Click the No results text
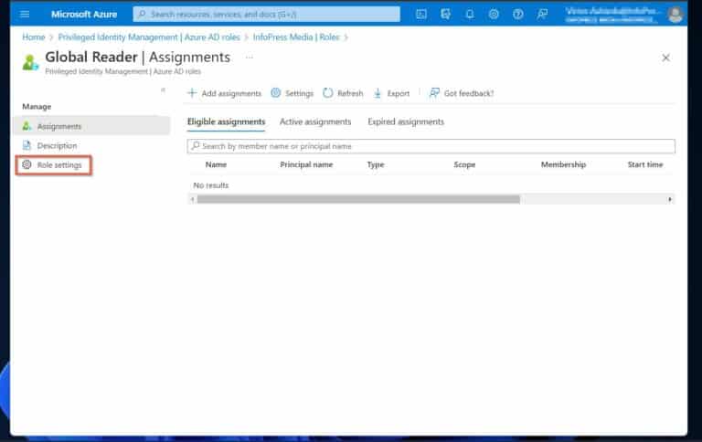 (211, 185)
